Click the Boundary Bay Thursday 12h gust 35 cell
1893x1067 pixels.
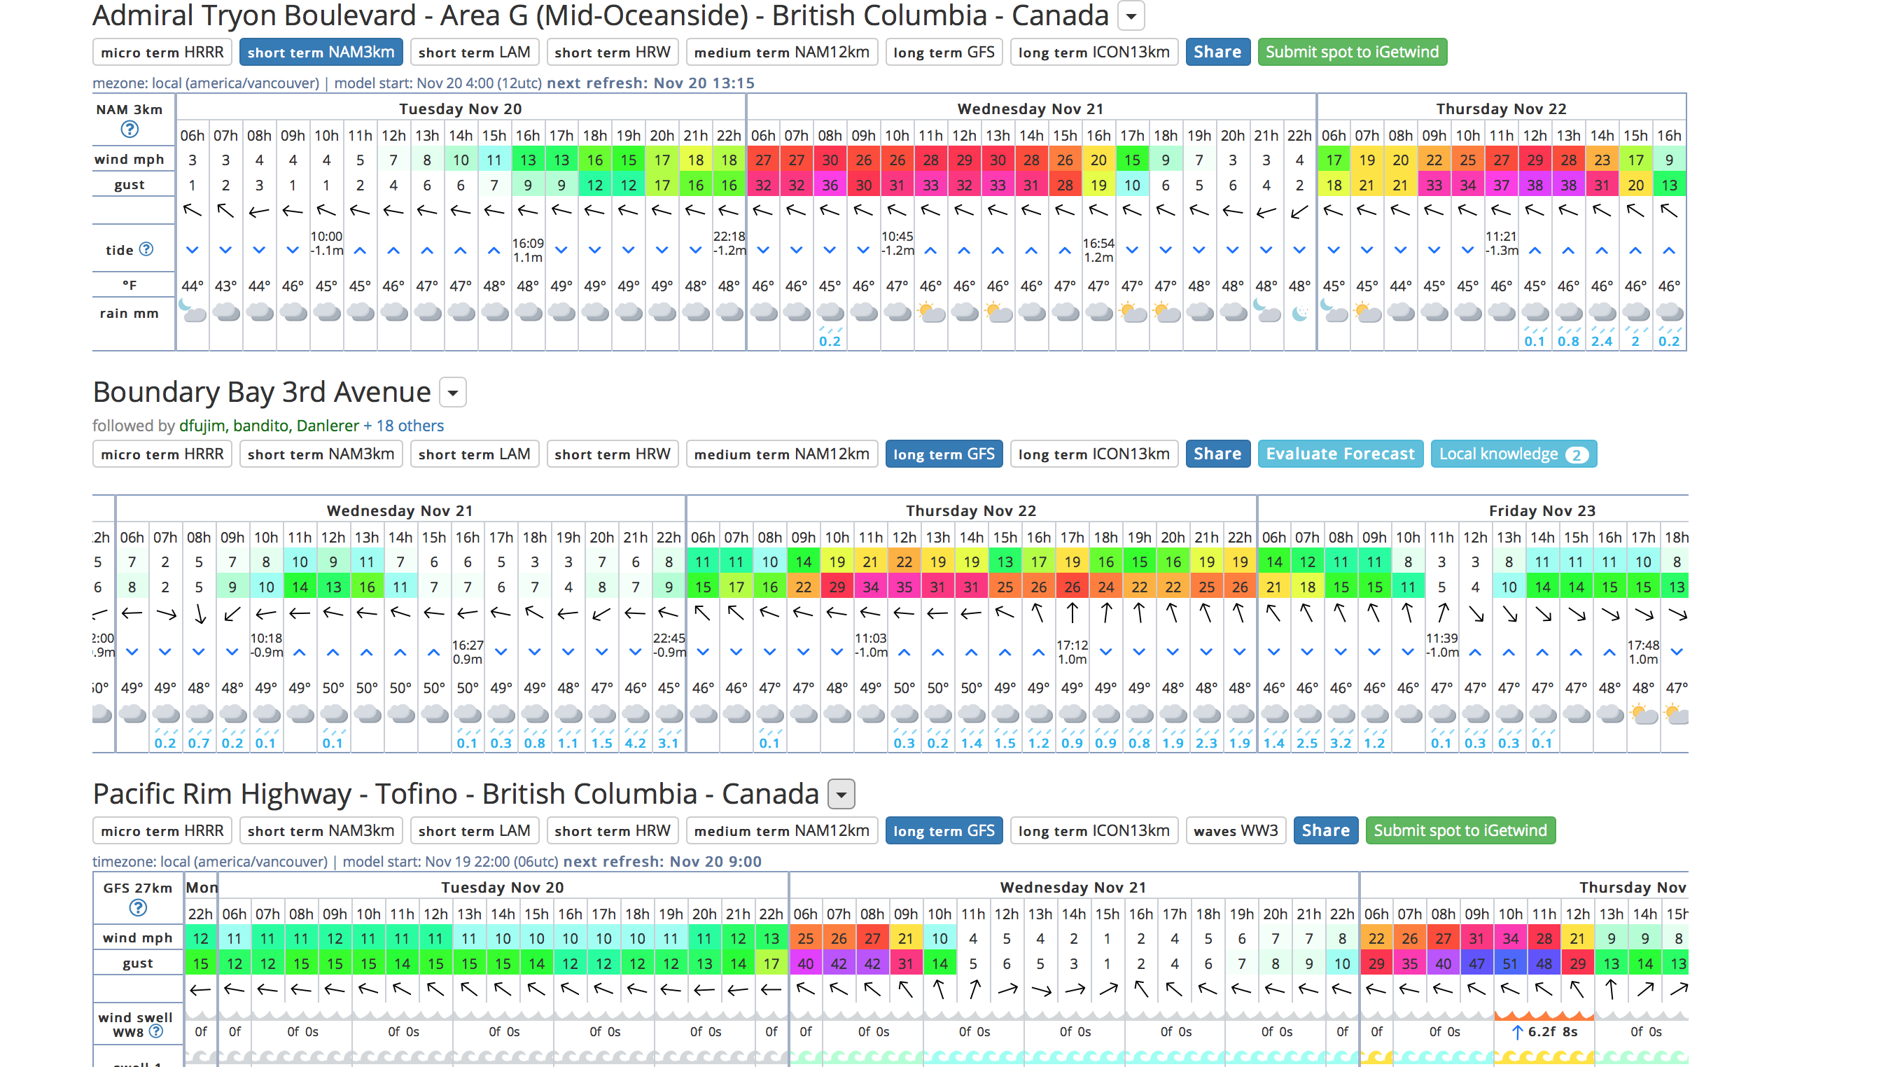pos(904,587)
